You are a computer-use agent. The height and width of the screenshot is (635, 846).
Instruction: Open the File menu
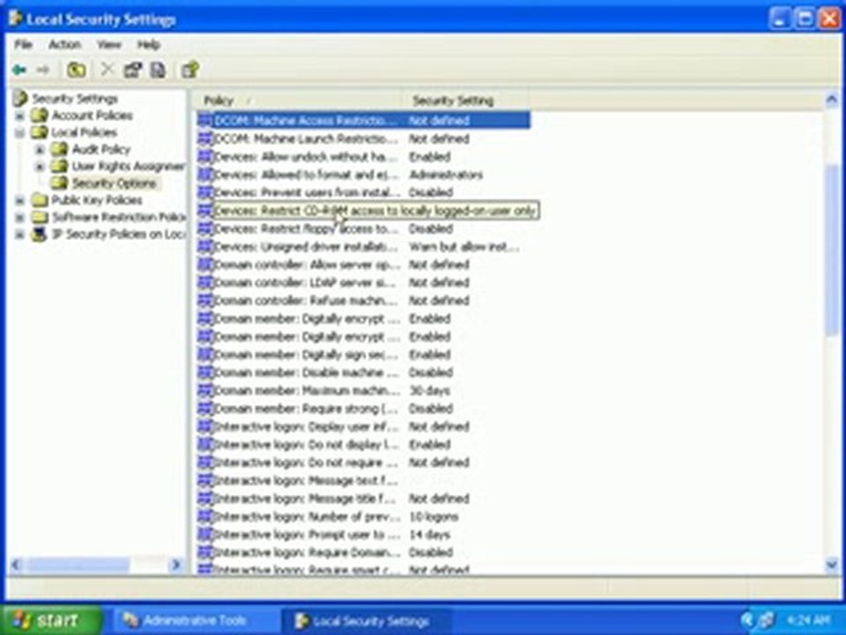click(x=23, y=44)
